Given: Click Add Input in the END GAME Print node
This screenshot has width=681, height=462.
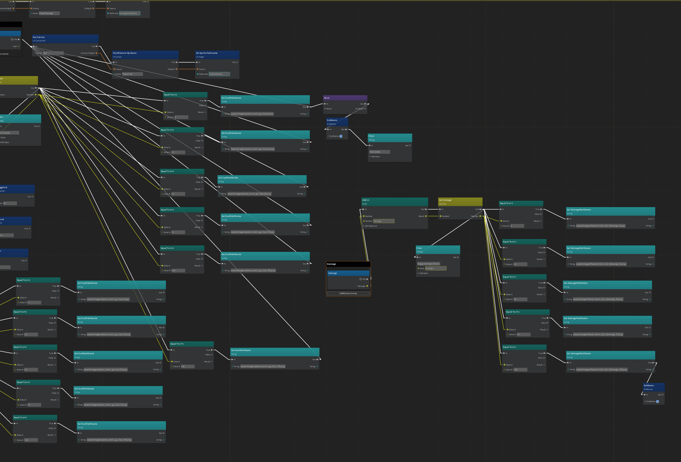Looking at the screenshot, I should coord(375,157).
